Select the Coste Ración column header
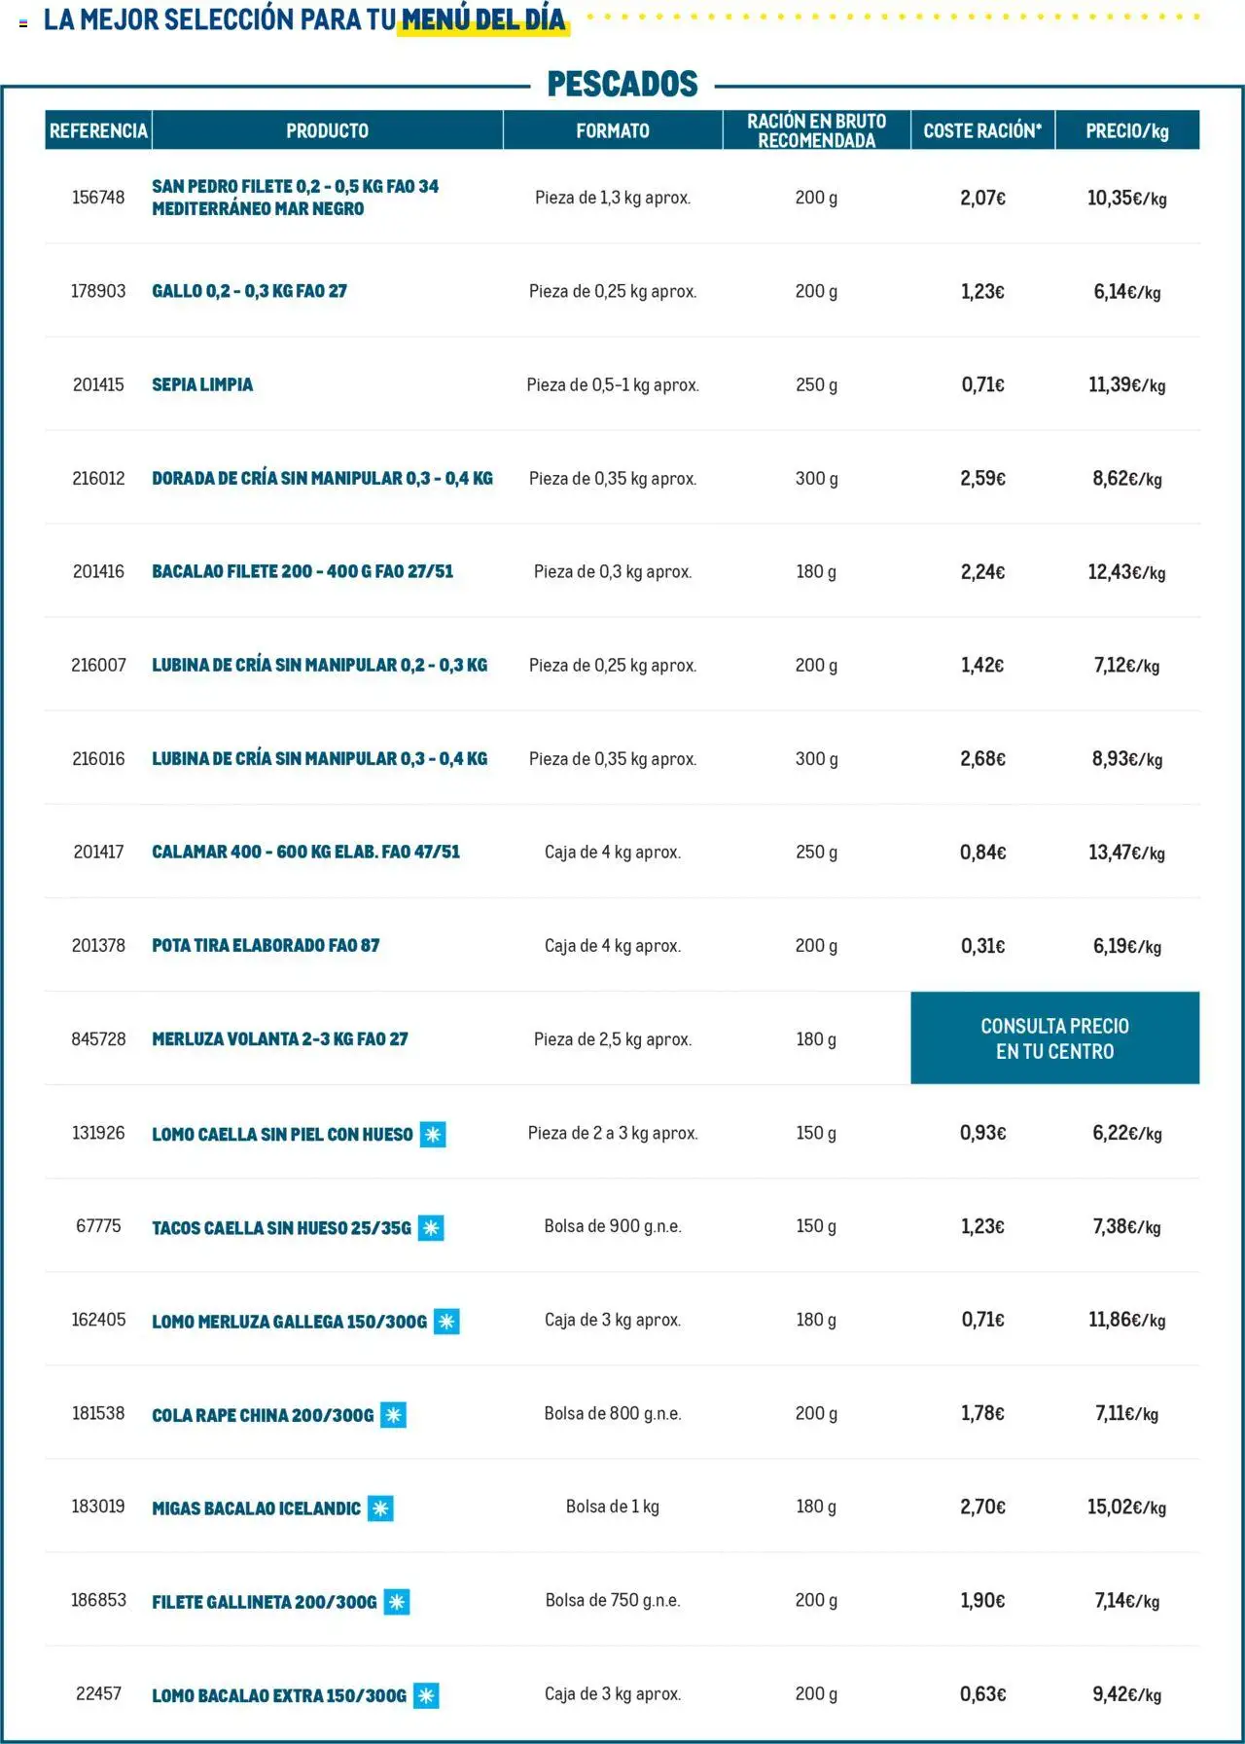 [982, 130]
